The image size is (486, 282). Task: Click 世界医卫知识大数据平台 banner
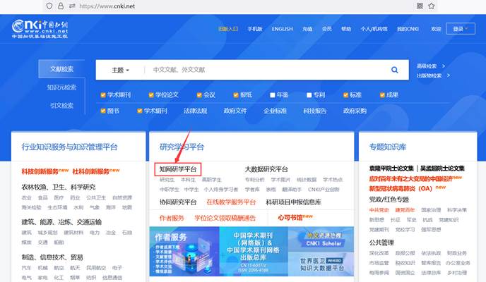pyautogui.click(x=321, y=264)
